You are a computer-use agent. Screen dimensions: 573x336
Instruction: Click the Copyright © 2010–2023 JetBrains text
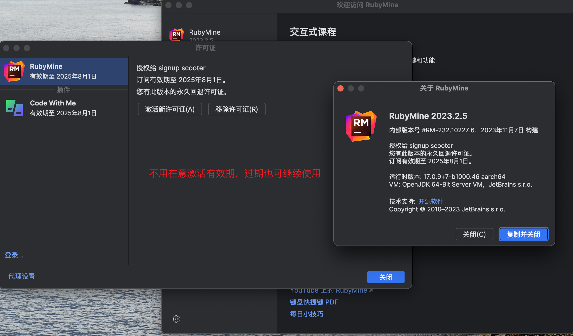(x=447, y=209)
